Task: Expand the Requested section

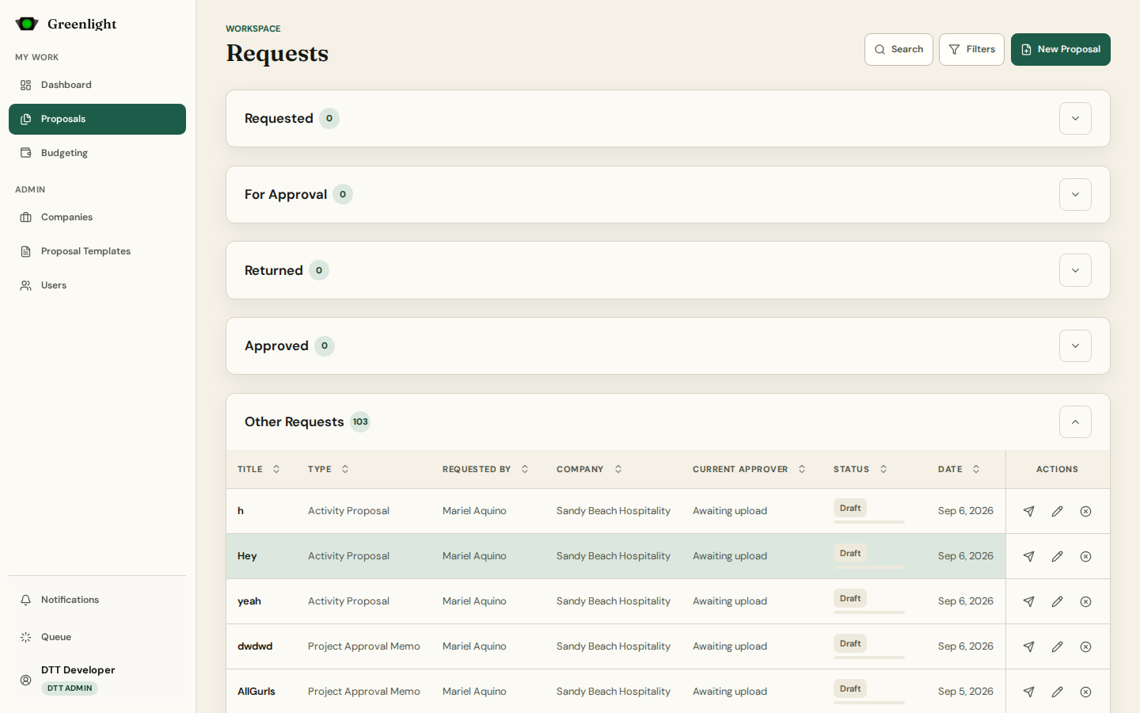Action: click(1075, 118)
